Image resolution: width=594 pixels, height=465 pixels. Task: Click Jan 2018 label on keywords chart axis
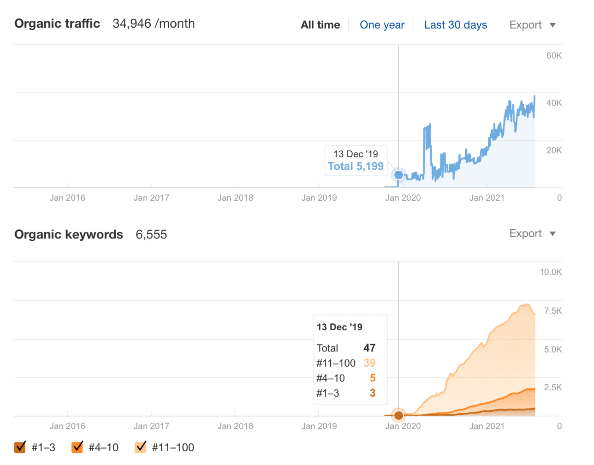[x=235, y=426]
